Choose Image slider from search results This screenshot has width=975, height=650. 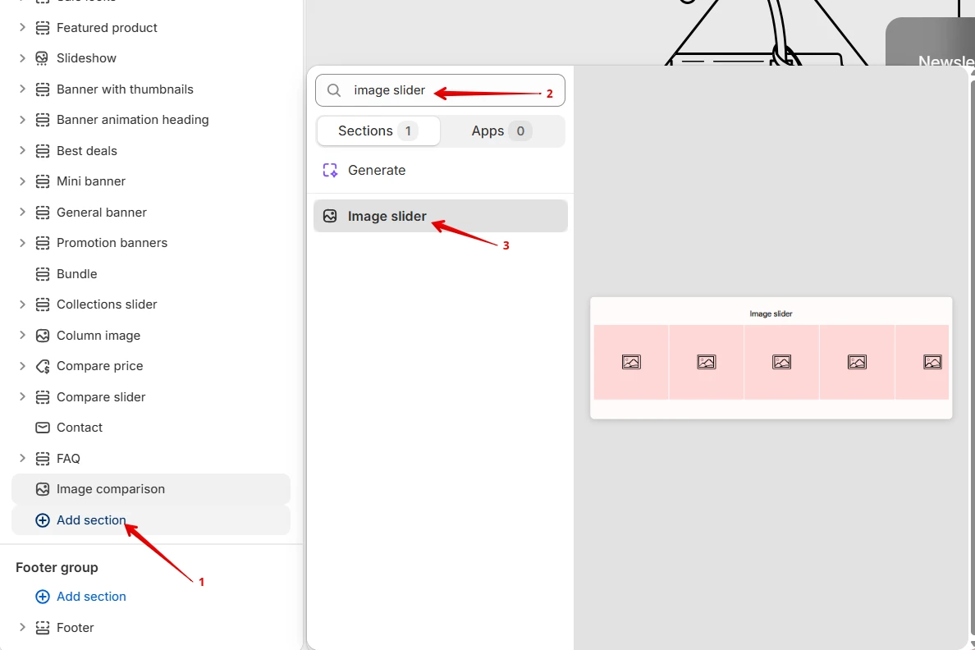tap(440, 217)
